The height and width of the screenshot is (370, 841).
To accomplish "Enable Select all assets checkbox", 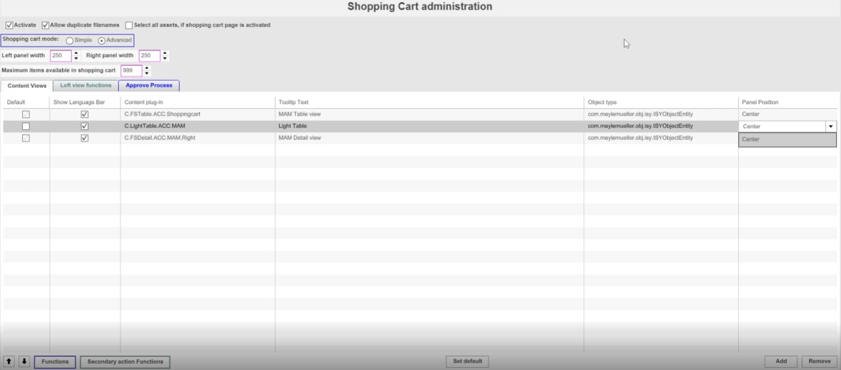I will tap(129, 25).
